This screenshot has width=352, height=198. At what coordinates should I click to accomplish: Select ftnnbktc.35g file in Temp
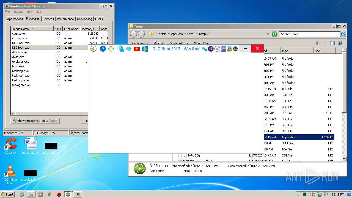click(x=191, y=155)
